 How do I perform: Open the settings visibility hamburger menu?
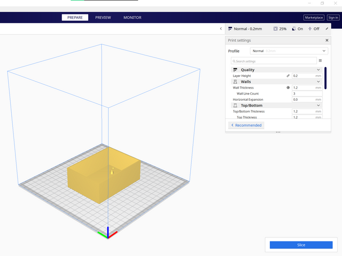point(320,61)
